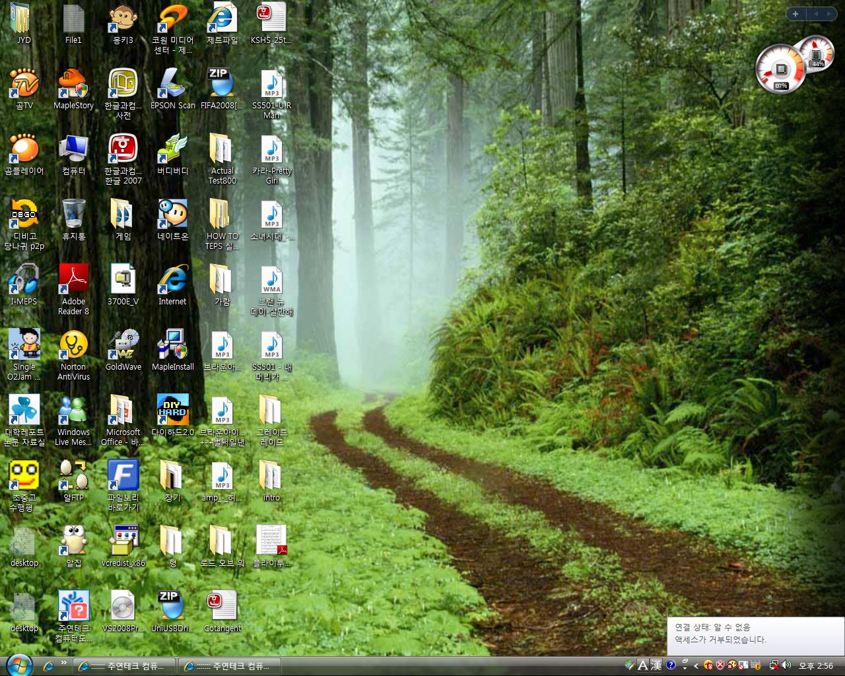
Task: Open the 알FTP shortcut
Action: [x=73, y=481]
